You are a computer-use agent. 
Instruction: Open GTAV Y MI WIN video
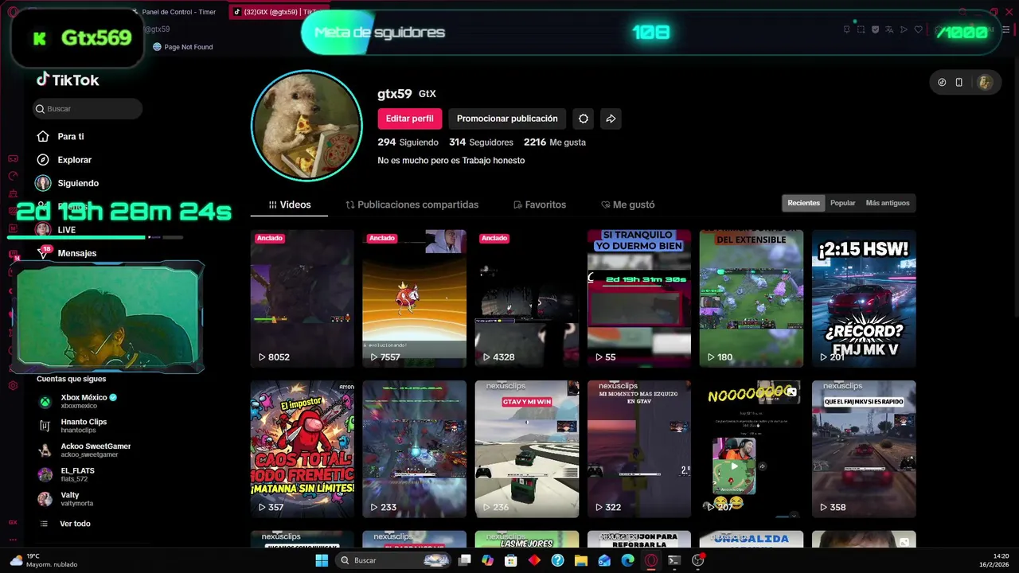pyautogui.click(x=526, y=449)
